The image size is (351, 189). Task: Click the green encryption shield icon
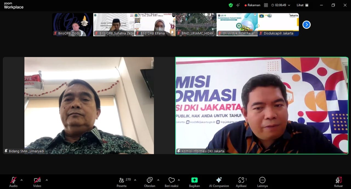231,5
